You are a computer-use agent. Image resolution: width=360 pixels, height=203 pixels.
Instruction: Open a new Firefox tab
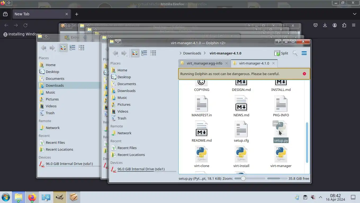pos(76,14)
